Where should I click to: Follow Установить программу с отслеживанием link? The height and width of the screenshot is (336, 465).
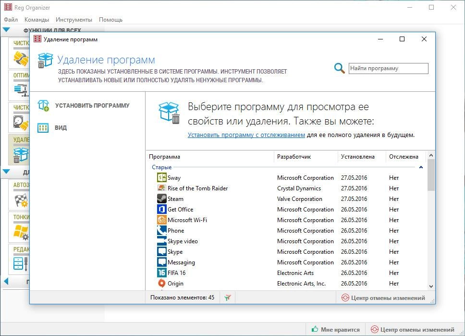click(246, 135)
